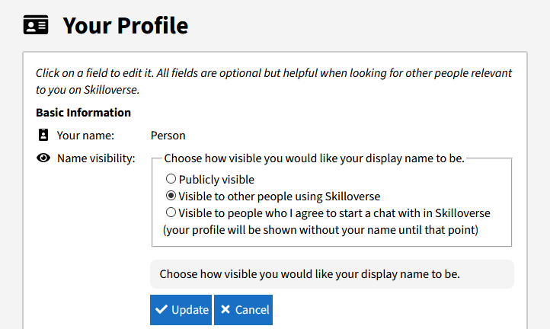Click the Your Profile page heading
Viewport: 550px width, 329px height.
tap(126, 25)
